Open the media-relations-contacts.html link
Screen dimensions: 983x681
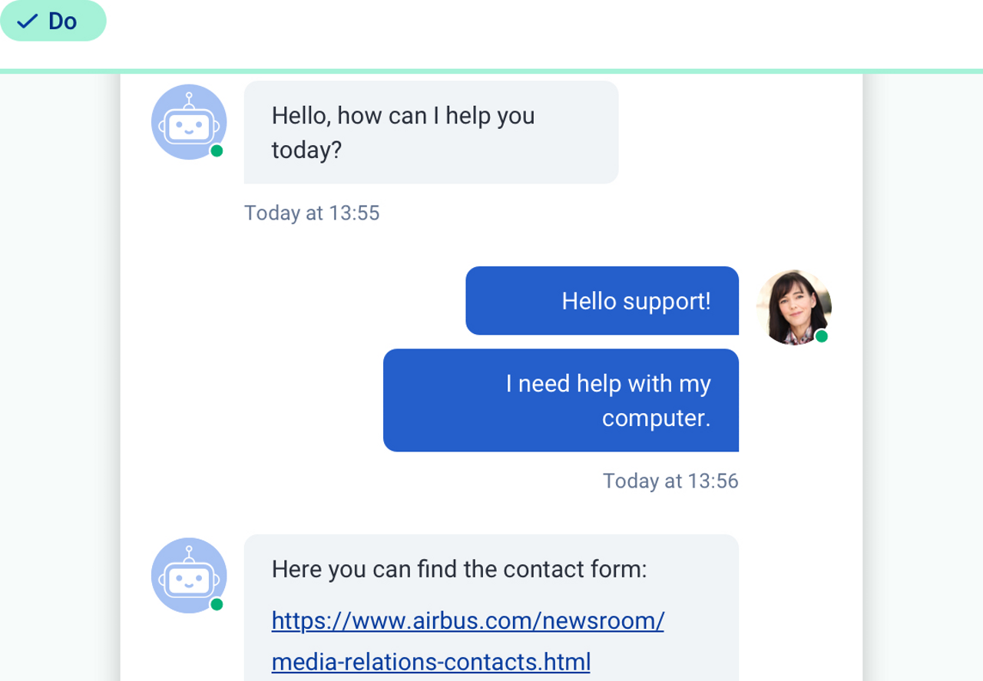coord(430,661)
